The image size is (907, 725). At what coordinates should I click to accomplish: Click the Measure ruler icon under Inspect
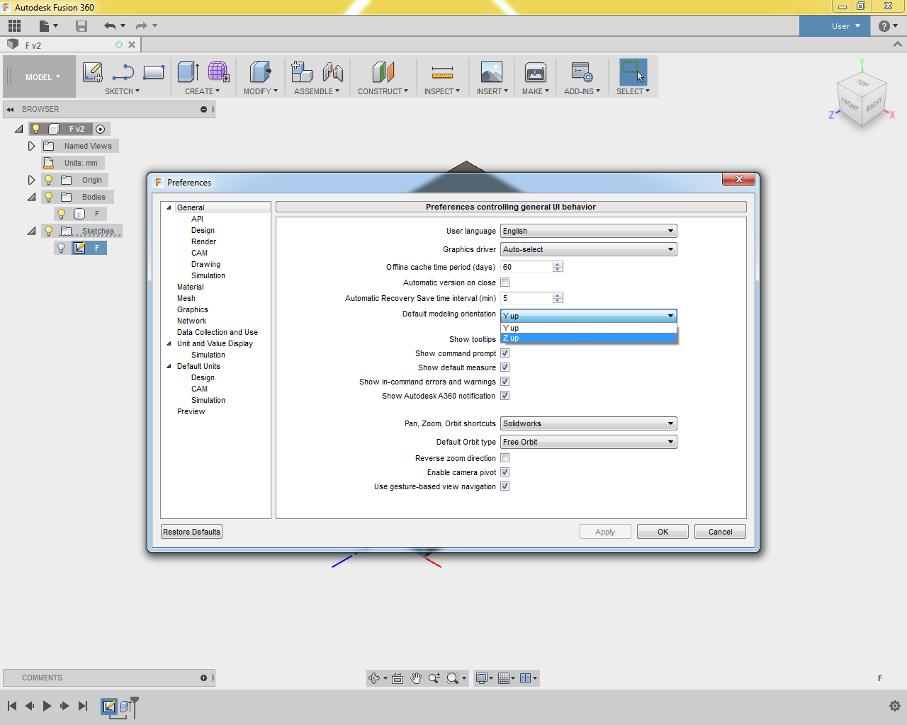(x=442, y=72)
